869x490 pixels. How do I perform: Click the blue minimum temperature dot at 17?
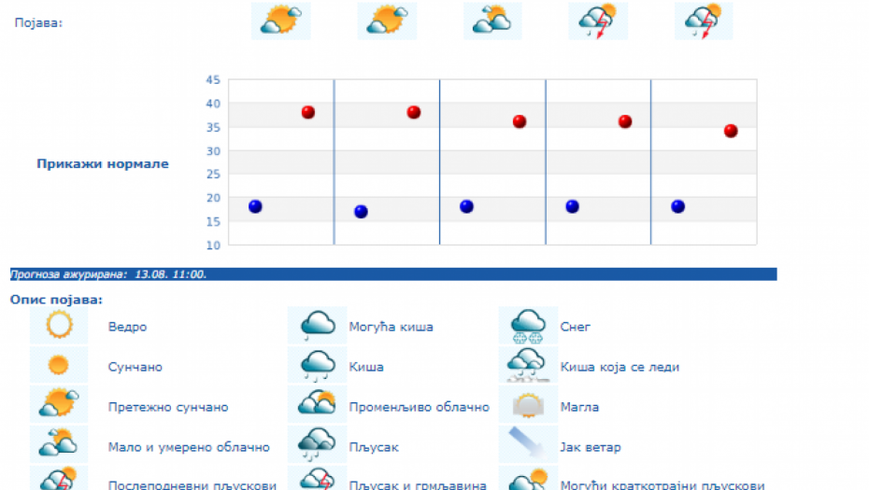pos(361,212)
